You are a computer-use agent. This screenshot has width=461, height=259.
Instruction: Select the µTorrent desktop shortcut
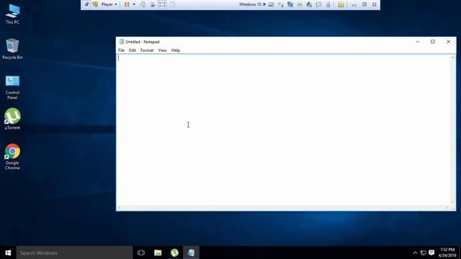pyautogui.click(x=12, y=119)
